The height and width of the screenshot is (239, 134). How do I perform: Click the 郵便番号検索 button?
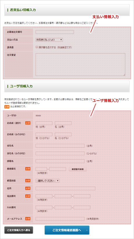[78, 169]
